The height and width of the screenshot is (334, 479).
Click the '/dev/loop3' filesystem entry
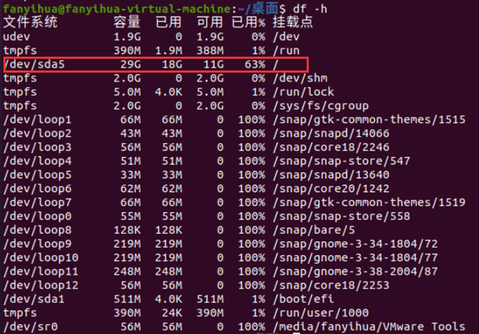[x=37, y=147]
